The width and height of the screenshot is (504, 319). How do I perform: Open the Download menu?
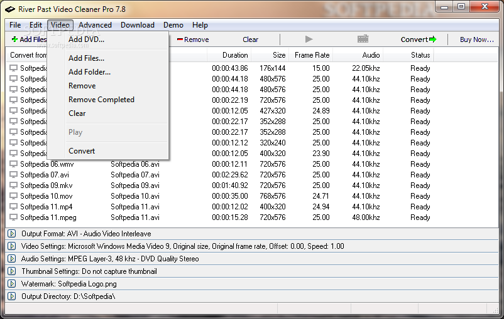(138, 25)
